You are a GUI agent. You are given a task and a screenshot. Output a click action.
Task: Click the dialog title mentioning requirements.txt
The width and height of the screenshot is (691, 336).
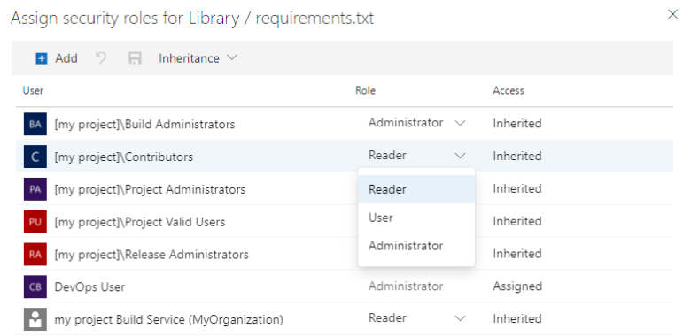(192, 19)
